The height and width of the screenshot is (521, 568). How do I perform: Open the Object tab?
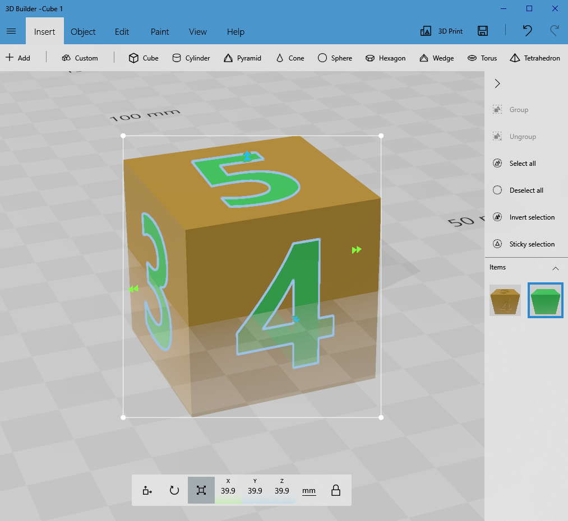pos(83,31)
